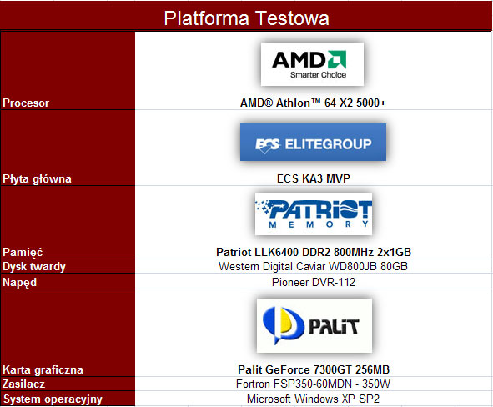Select the ECS KA3 MVP text
The width and height of the screenshot is (493, 407).
[x=314, y=178]
